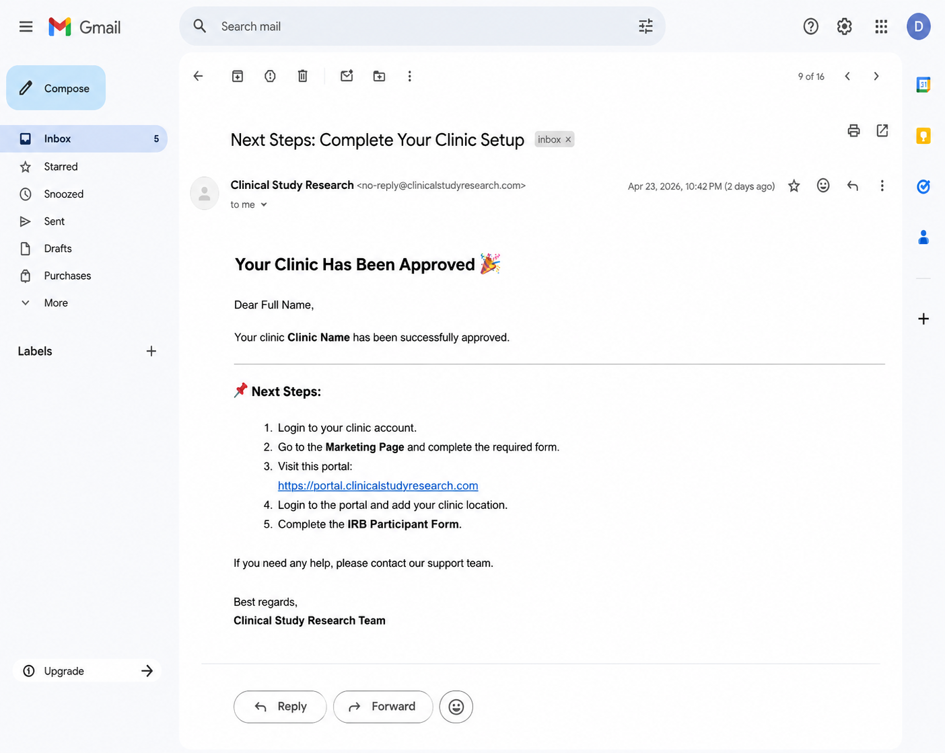Get add-ons plus icon in side panel

[x=923, y=319]
